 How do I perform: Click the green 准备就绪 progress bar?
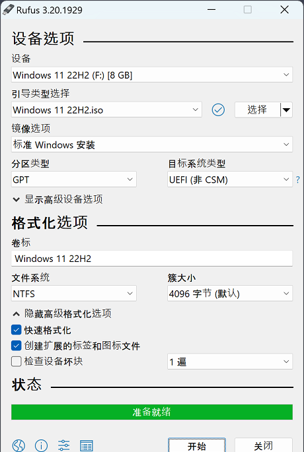click(152, 412)
